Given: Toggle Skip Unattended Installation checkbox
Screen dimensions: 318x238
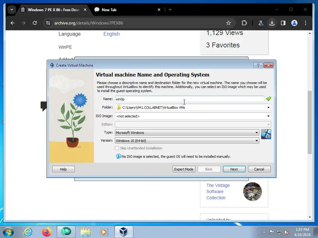Looking at the screenshot, I should [x=117, y=148].
